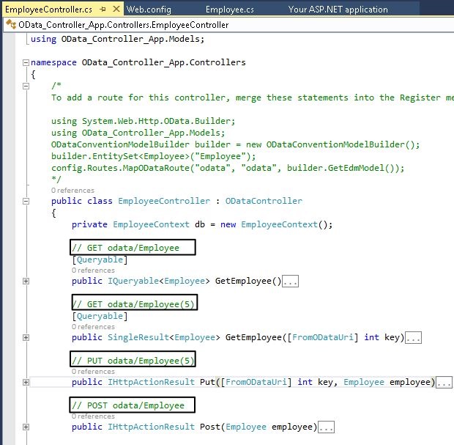
Task: Click the '// GET odata/Employee' comment
Action: click(126, 248)
